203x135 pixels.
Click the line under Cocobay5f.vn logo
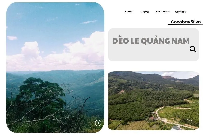pyautogui.click(x=185, y=24)
